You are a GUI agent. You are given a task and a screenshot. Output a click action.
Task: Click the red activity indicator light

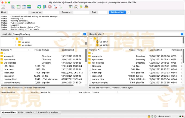click(183, 116)
